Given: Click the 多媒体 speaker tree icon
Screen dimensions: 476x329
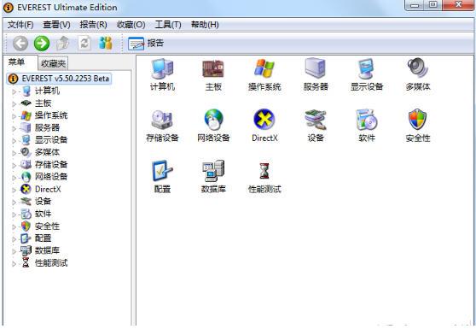Looking at the screenshot, I should coord(26,152).
